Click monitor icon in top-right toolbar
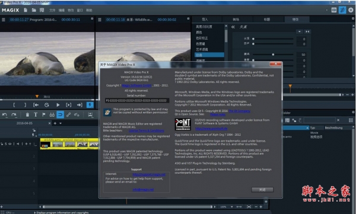356x214 pixels. coord(334,10)
